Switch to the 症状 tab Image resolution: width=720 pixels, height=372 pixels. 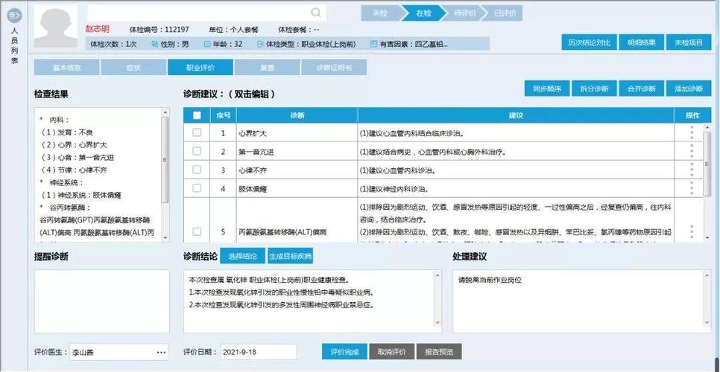[x=133, y=68]
